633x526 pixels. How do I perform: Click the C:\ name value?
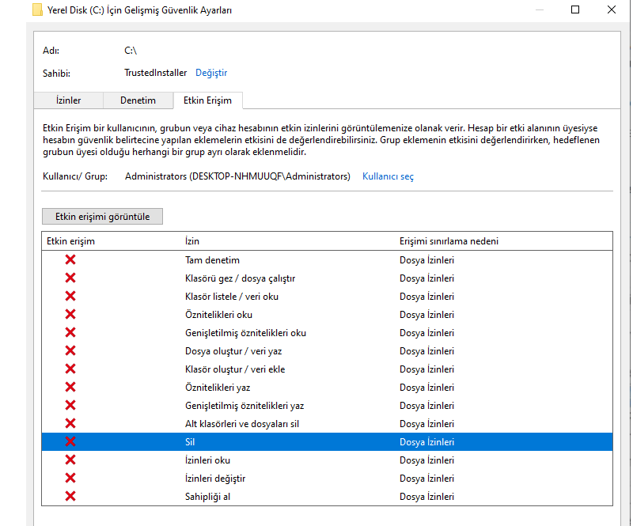pos(131,51)
